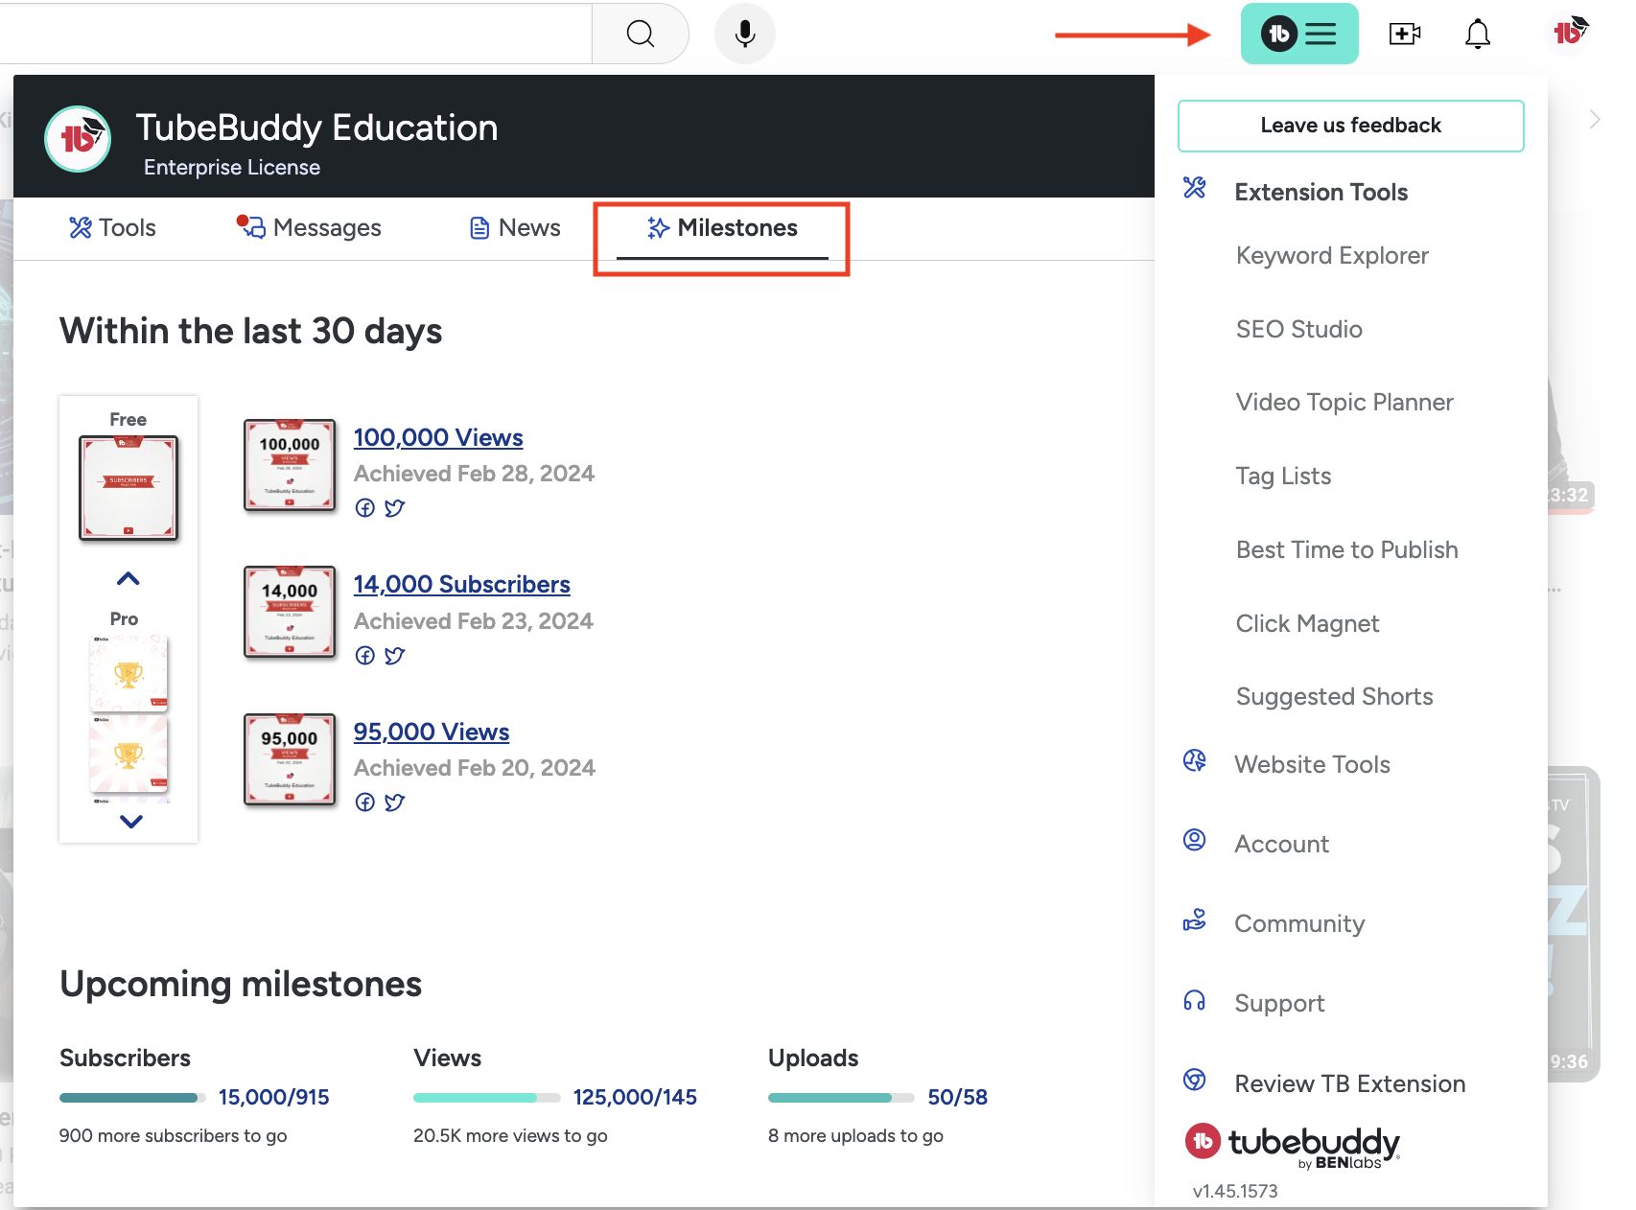1636x1210 pixels.
Task: Click version text v1.45.1573
Action: tap(1234, 1192)
